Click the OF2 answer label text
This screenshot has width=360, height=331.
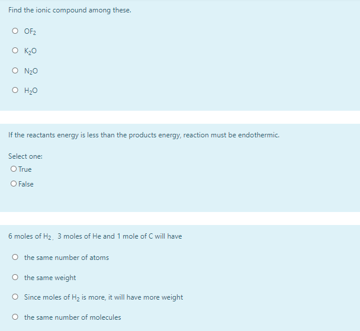point(30,31)
